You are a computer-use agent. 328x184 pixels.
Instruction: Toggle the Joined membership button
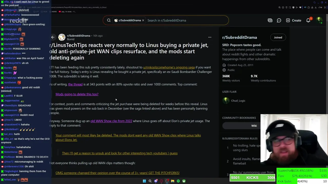278,37
